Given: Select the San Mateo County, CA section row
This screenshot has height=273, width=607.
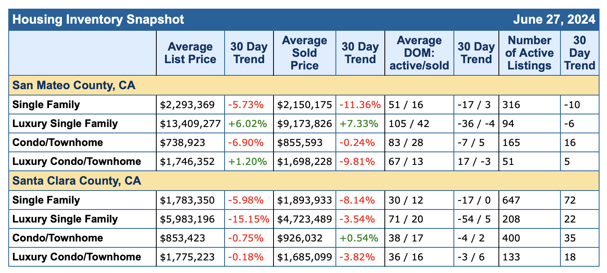Looking at the screenshot, I should tap(74, 86).
